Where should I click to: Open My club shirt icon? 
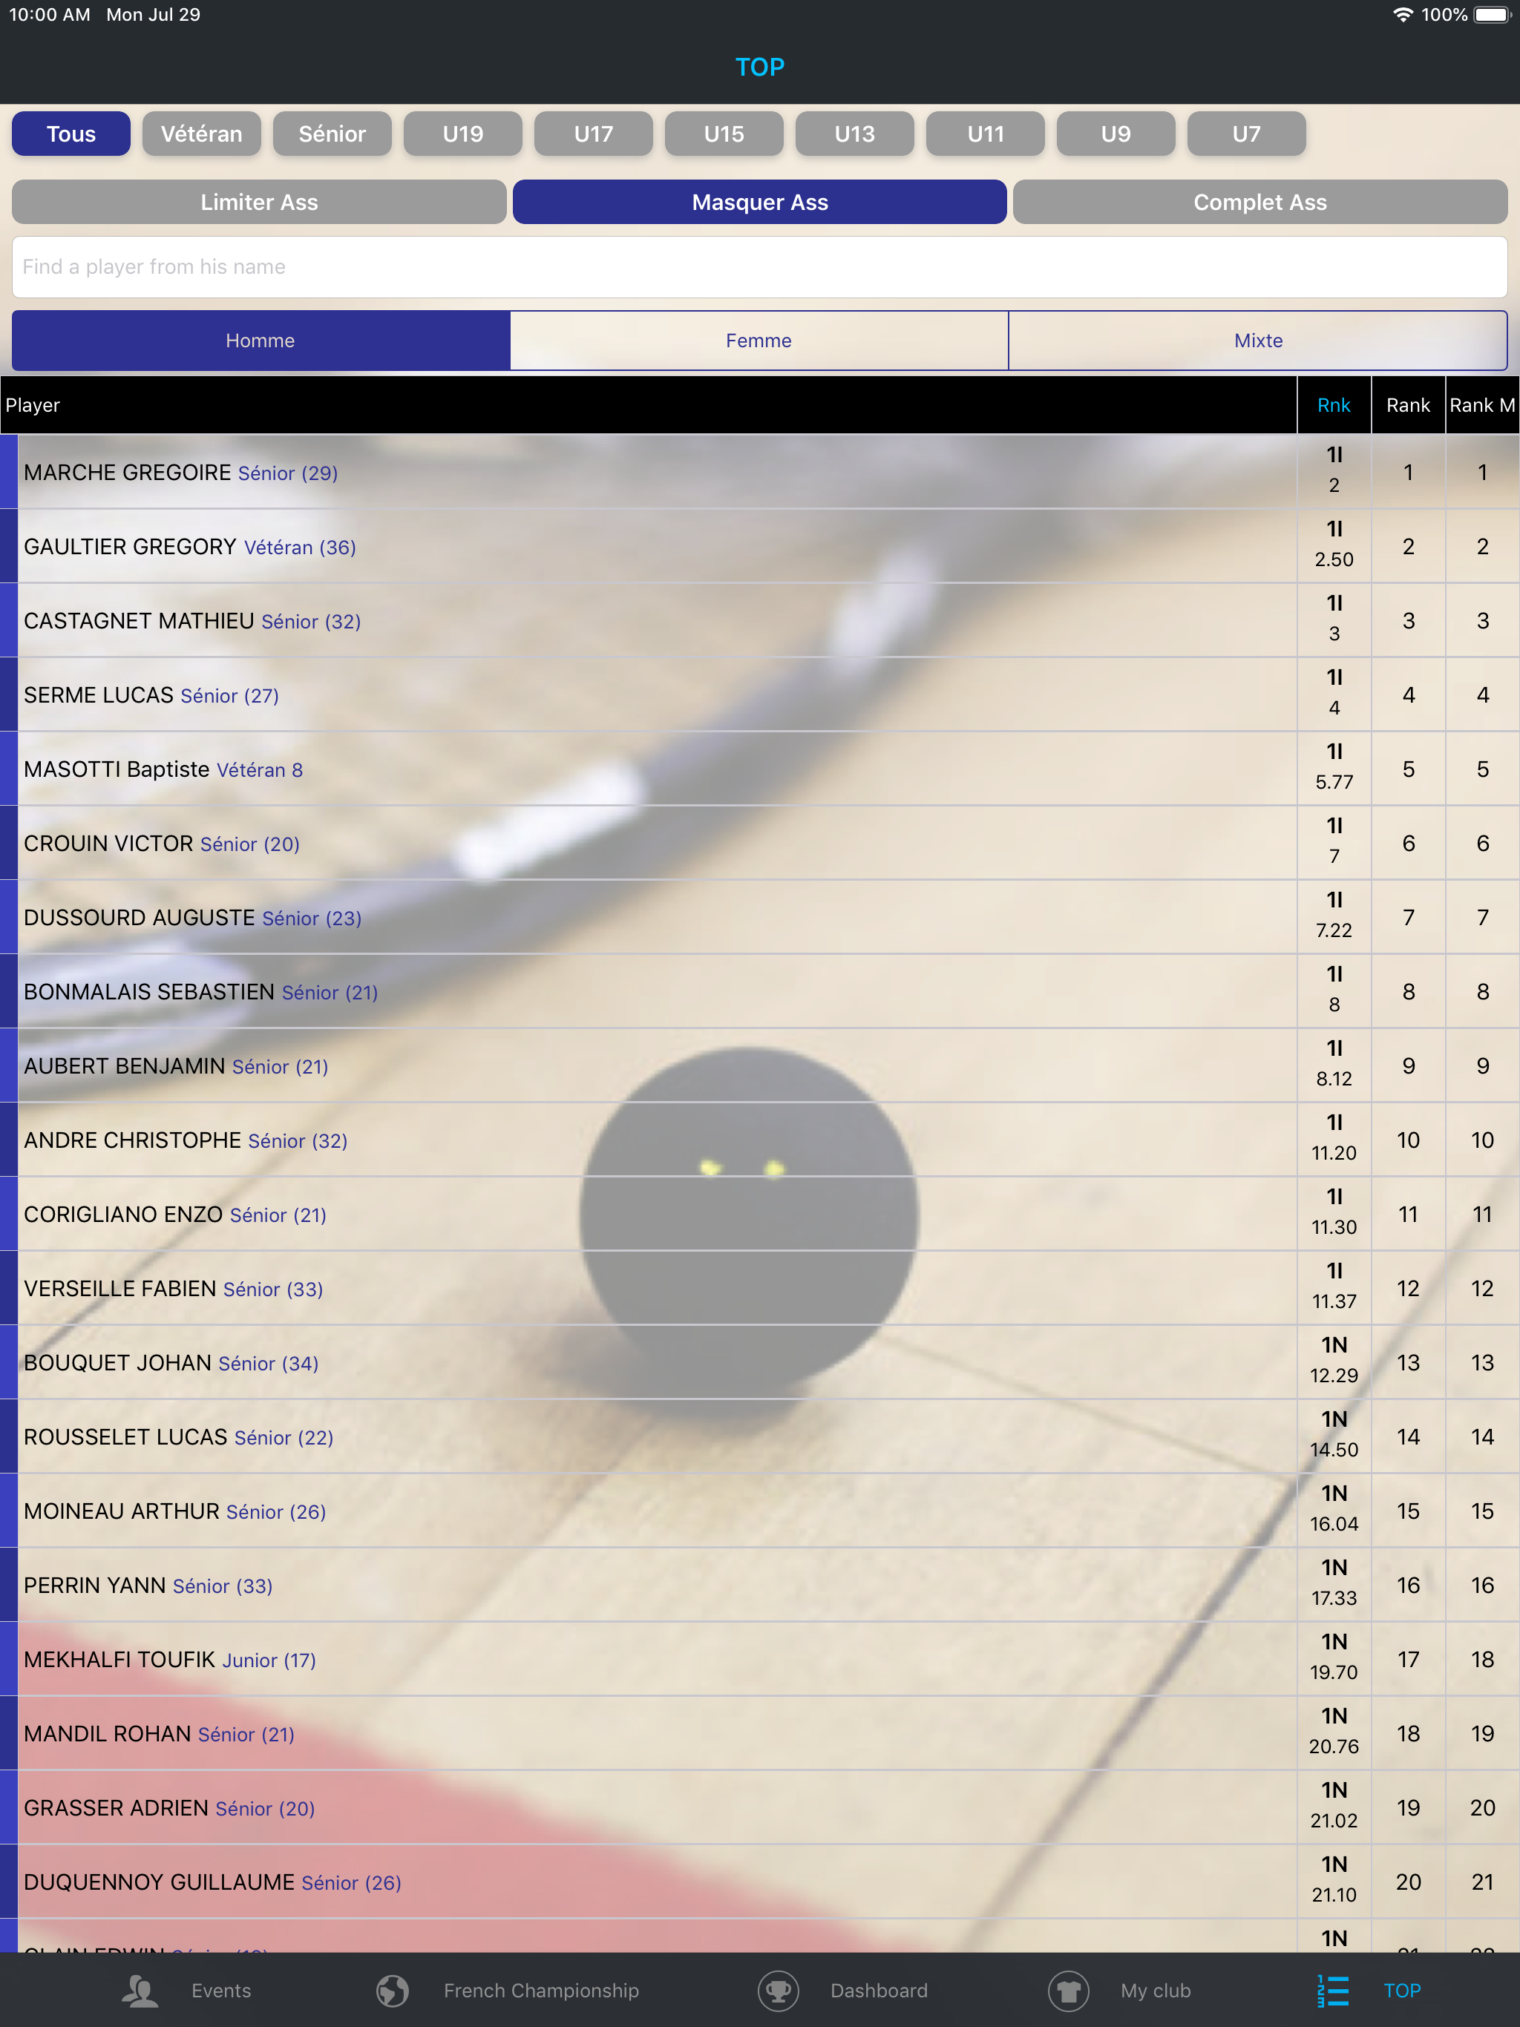[x=1068, y=1991]
